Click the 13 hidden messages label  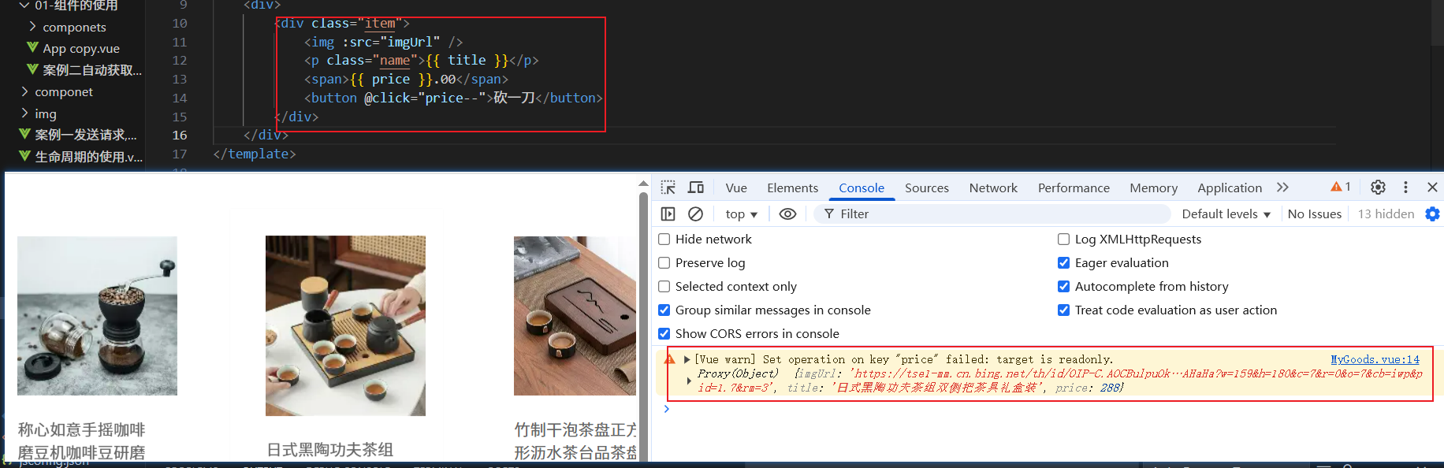tap(1386, 214)
